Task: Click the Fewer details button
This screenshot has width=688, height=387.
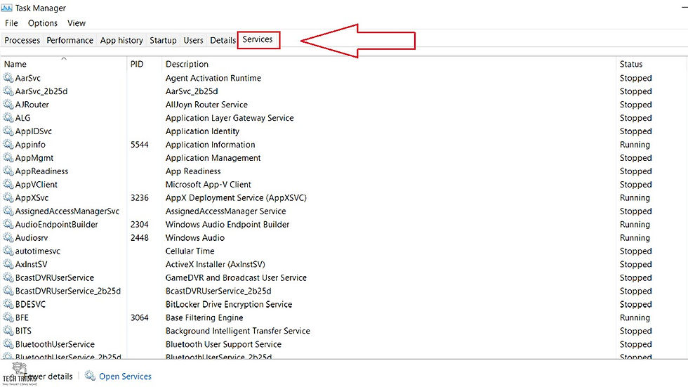Action: tap(48, 376)
